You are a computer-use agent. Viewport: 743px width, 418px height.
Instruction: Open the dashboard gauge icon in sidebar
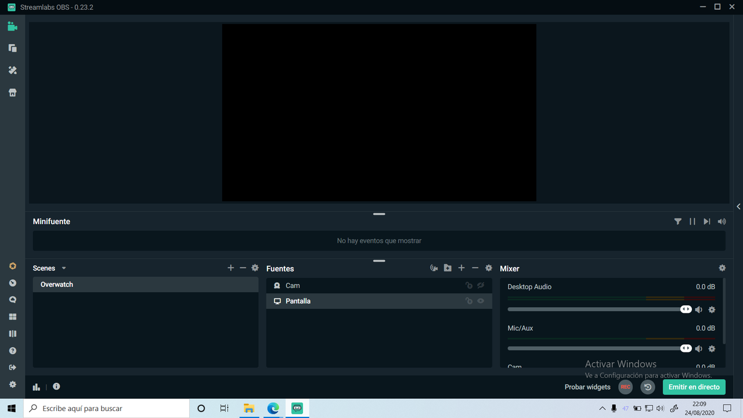pyautogui.click(x=13, y=283)
